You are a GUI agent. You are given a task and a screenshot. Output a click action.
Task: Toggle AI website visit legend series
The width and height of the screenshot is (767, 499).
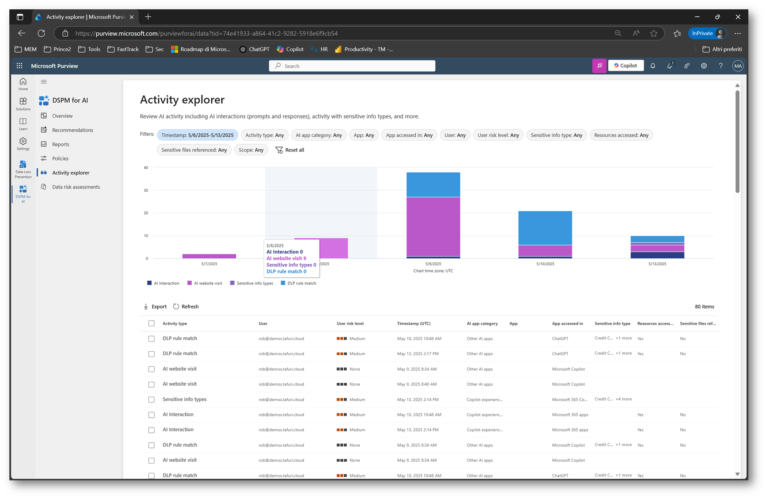204,283
